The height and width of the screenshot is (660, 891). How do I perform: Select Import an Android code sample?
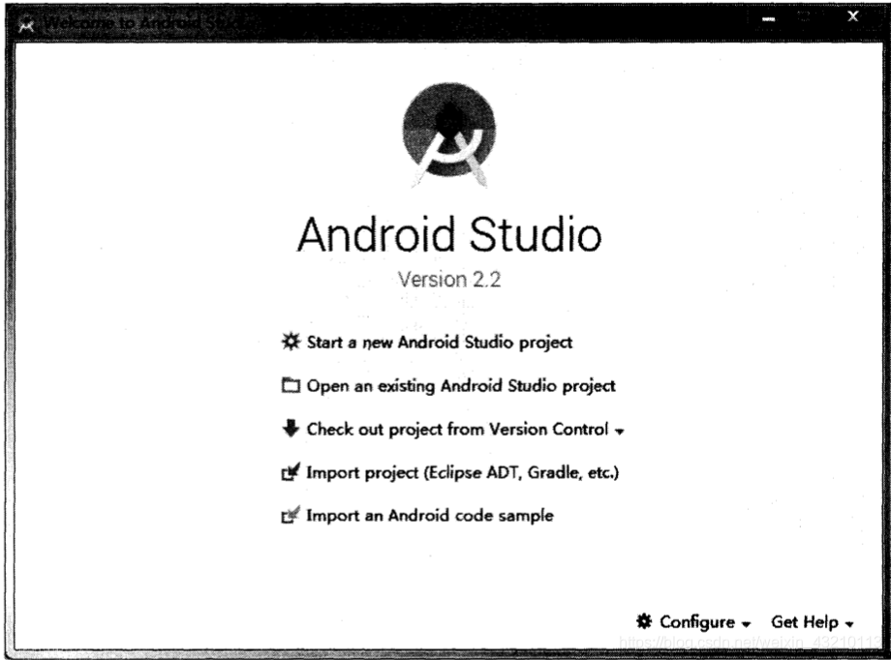430,516
